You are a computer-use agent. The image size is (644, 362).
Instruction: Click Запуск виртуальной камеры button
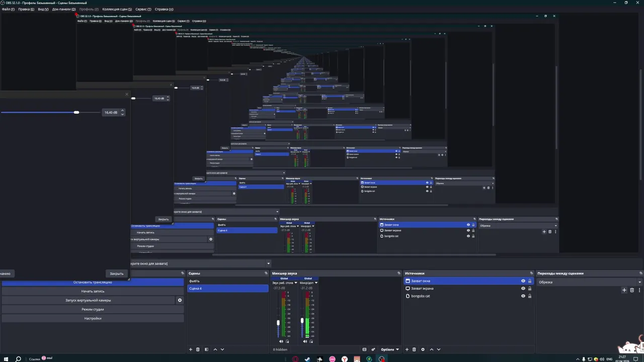88,300
